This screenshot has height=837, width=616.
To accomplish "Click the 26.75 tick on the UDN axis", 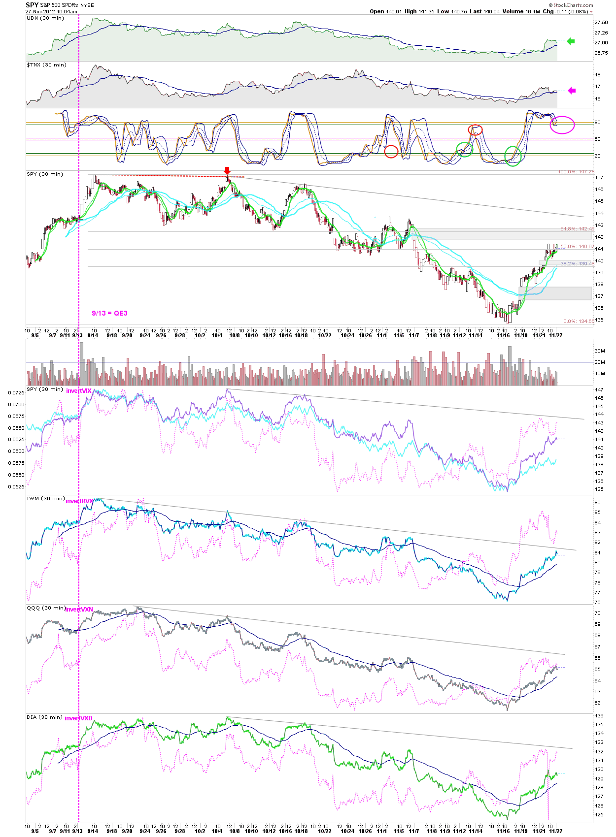I will pyautogui.click(x=601, y=53).
